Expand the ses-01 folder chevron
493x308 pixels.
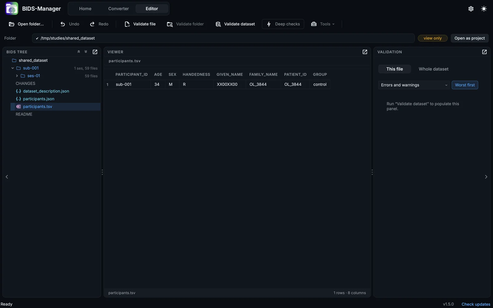[x=17, y=76]
